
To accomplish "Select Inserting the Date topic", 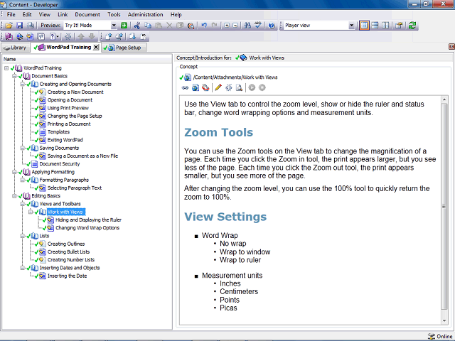I will (67, 276).
